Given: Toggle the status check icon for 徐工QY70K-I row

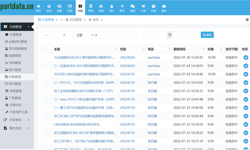Looking at the screenshot, I should click(246, 141).
